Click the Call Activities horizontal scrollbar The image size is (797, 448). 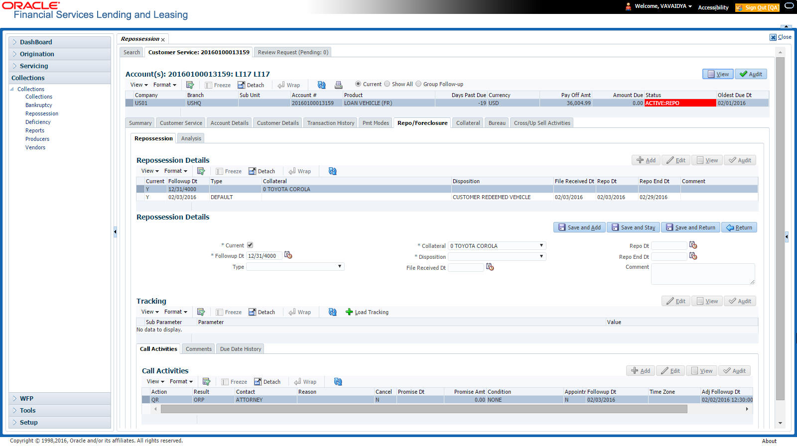(x=424, y=409)
